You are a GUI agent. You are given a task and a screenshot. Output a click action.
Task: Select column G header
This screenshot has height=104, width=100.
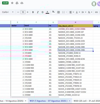coord(53,22)
